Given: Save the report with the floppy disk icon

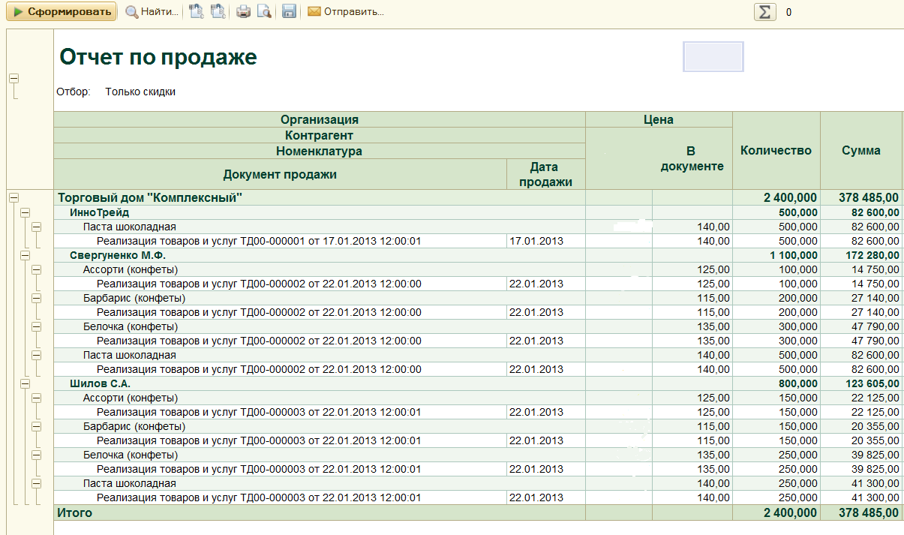Looking at the screenshot, I should (x=289, y=12).
